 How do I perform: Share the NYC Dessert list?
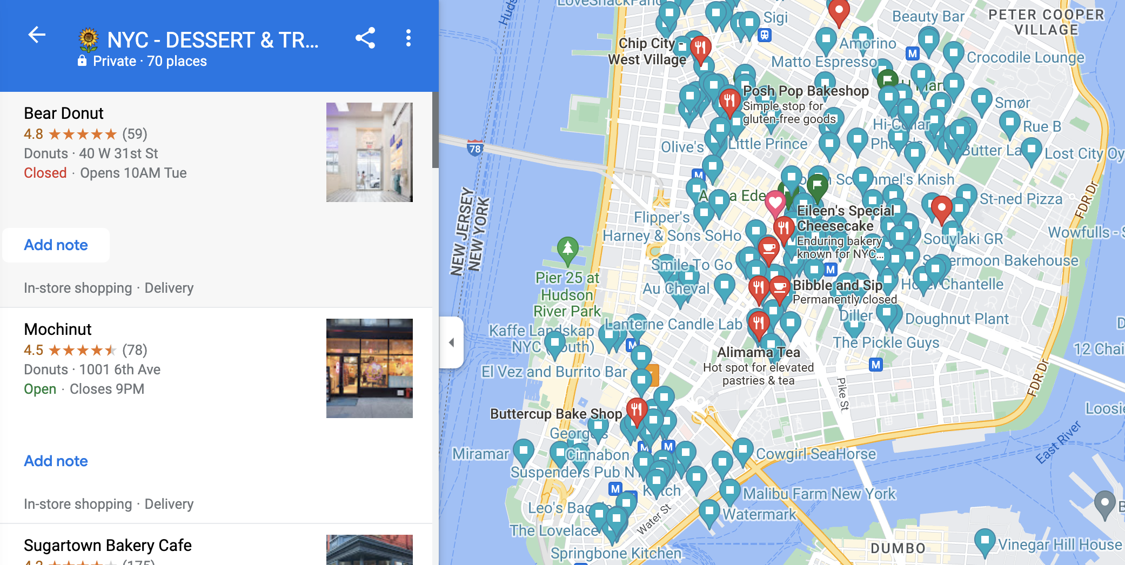coord(365,38)
